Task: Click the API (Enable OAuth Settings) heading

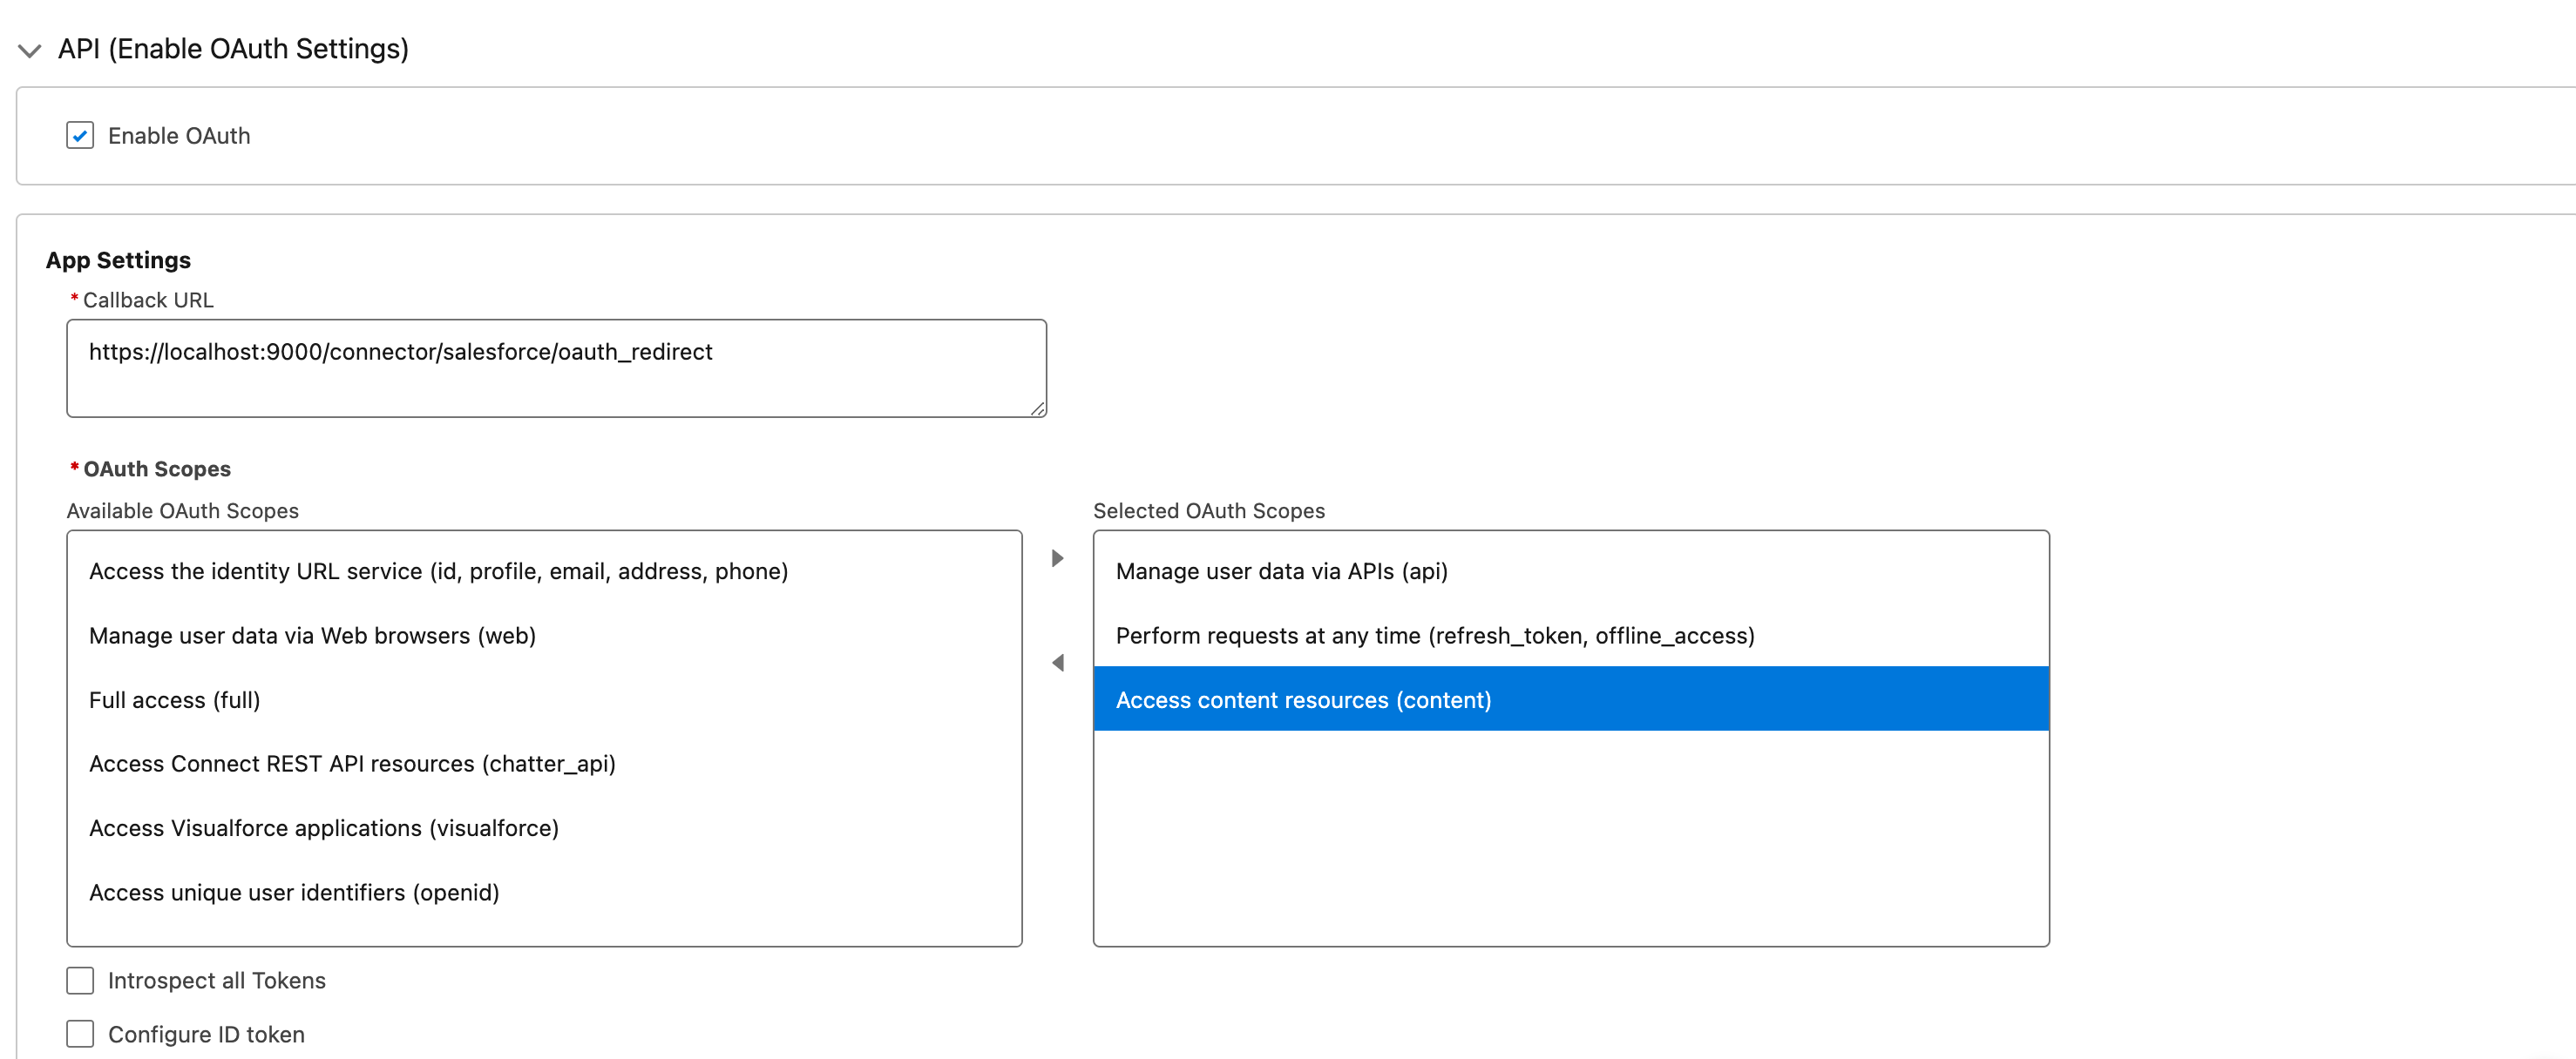Action: pos(233,49)
